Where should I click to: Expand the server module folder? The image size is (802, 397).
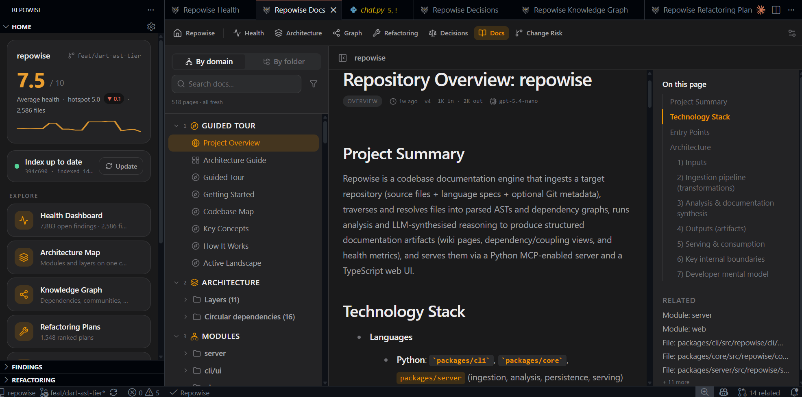click(185, 354)
